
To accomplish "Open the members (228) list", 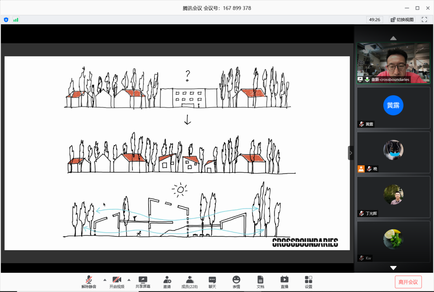I will (190, 282).
